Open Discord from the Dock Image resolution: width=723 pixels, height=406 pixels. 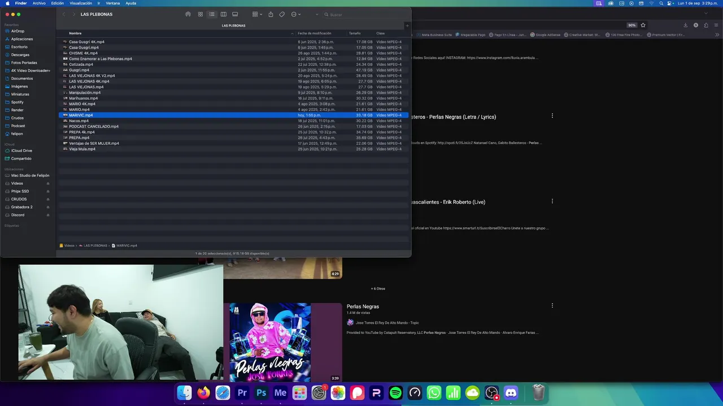click(511, 393)
